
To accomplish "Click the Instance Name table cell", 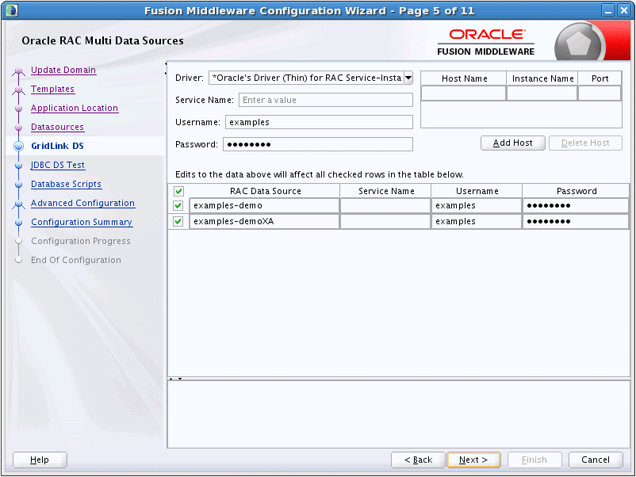I will [542, 93].
